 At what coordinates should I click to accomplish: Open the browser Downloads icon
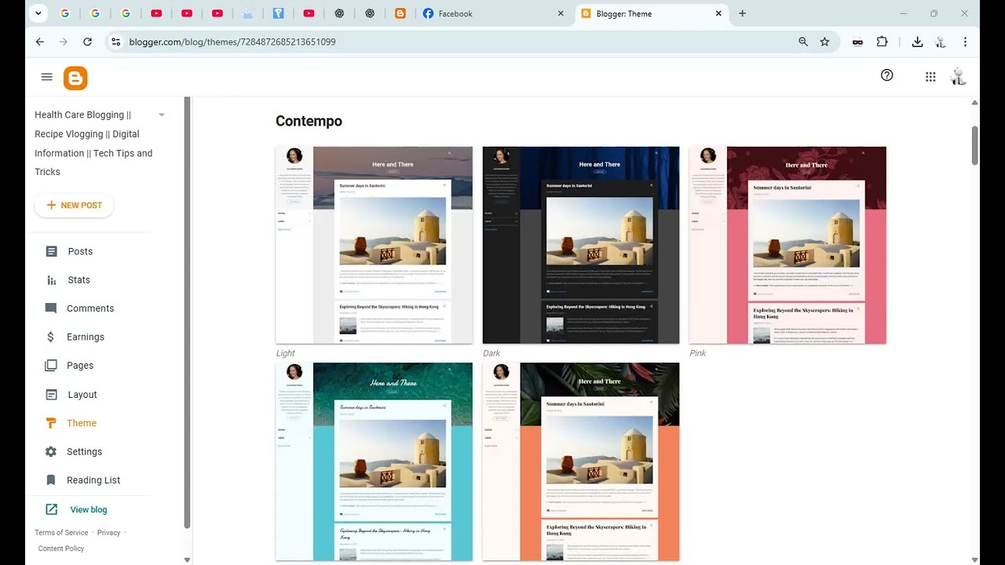pyautogui.click(x=917, y=42)
